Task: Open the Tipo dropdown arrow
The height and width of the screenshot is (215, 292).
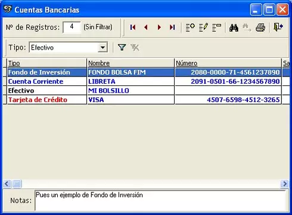Action: click(x=102, y=47)
